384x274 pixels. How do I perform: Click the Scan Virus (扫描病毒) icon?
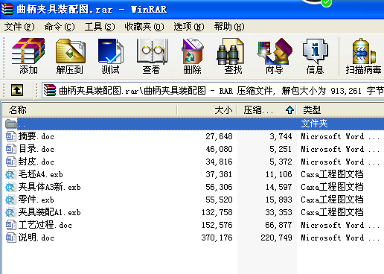click(x=363, y=56)
